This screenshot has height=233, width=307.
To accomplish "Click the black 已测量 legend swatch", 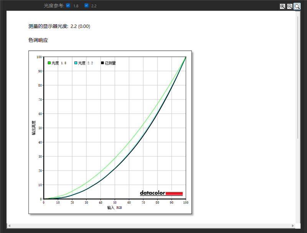I will coord(102,63).
